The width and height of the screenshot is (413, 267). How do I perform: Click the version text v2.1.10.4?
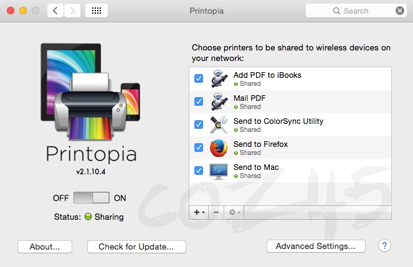[91, 172]
